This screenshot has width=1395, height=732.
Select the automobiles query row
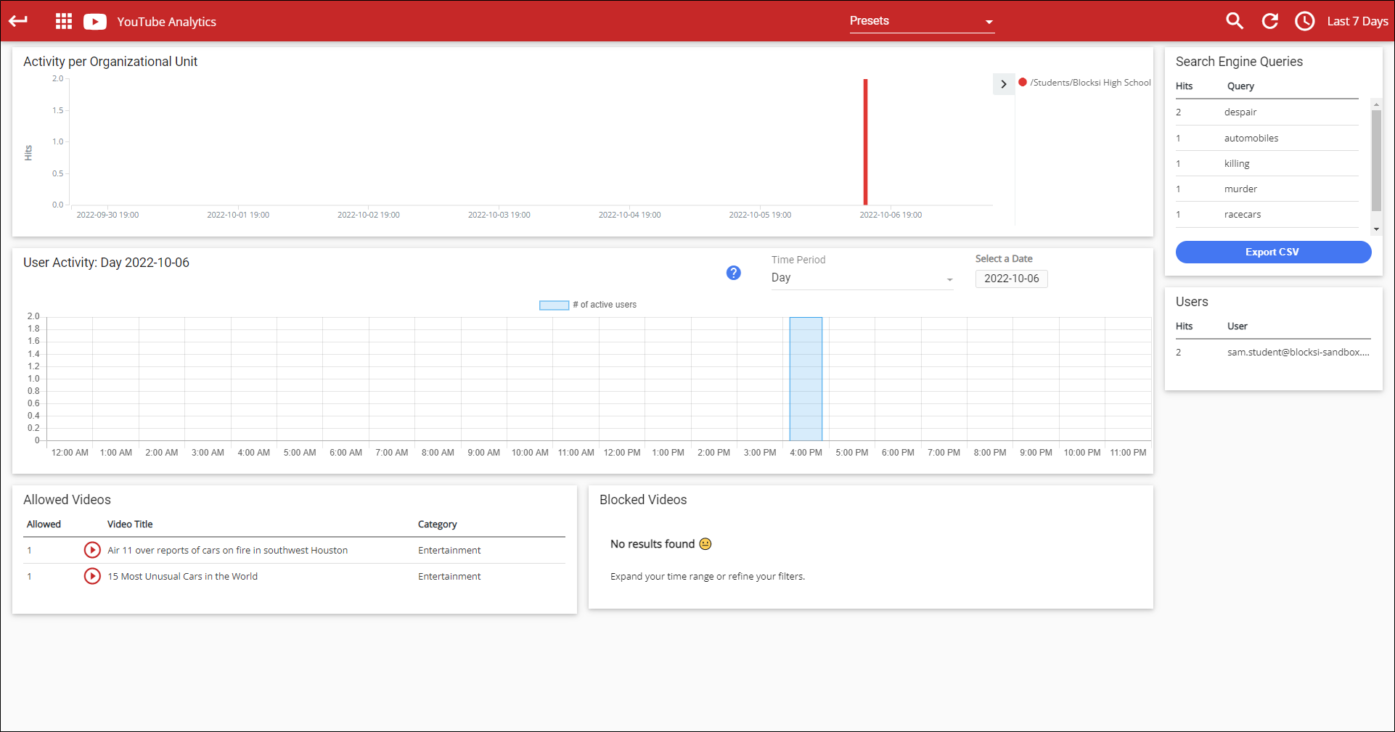1267,138
